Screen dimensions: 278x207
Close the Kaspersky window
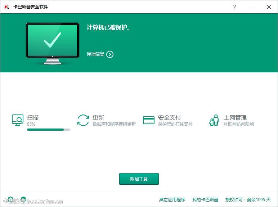[x=269, y=7]
